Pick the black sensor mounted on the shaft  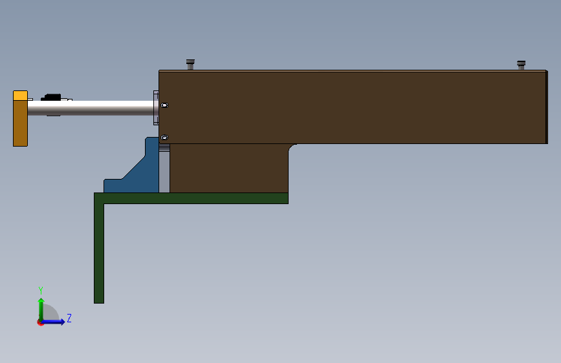pyautogui.click(x=52, y=97)
